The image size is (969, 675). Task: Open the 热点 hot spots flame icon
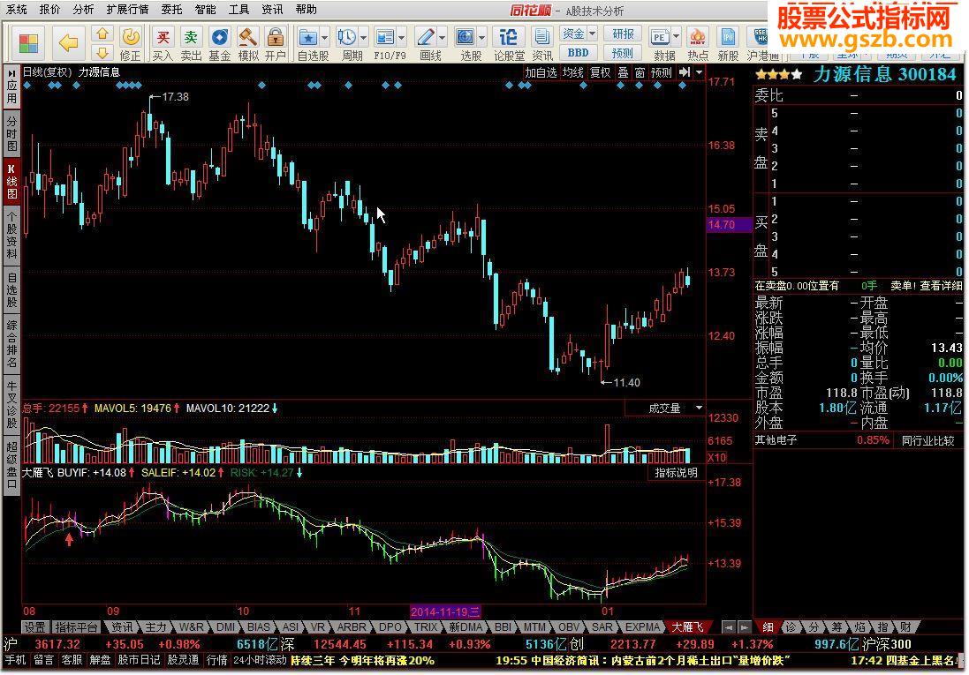pyautogui.click(x=698, y=37)
